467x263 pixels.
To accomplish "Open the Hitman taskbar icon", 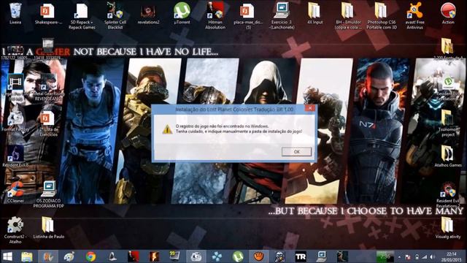I will (x=133, y=256).
